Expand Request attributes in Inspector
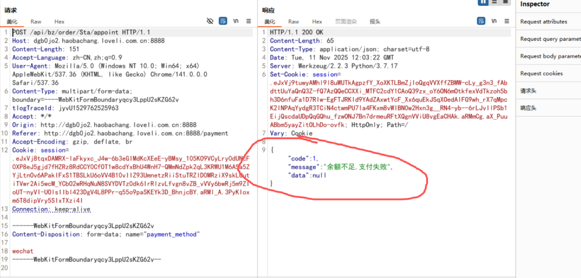The width and height of the screenshot is (581, 278). coord(544,22)
